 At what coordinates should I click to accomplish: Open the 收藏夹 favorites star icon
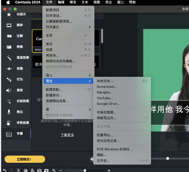[9, 14]
